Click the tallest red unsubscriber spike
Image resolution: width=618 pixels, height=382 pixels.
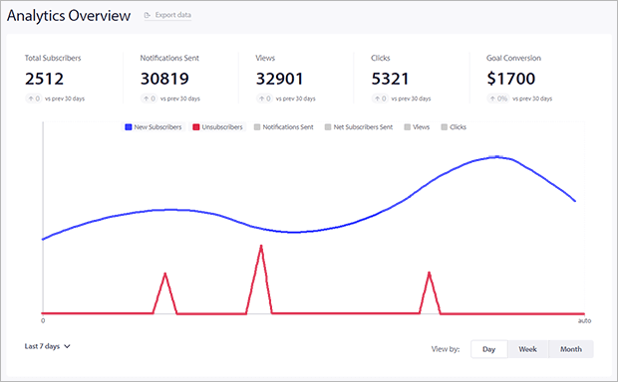(261, 247)
